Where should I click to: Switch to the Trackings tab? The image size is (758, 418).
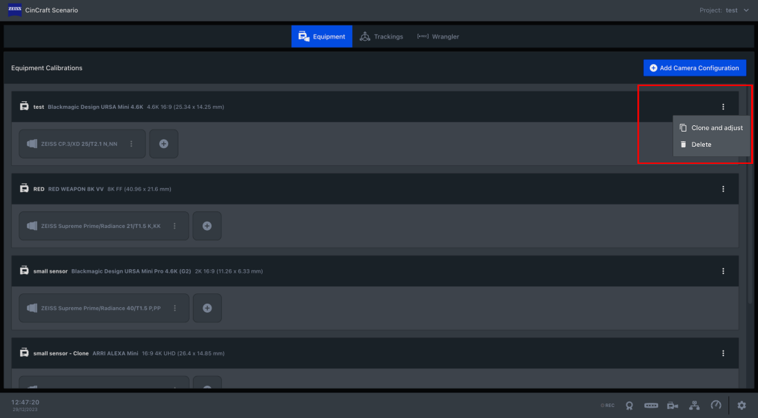pyautogui.click(x=382, y=36)
